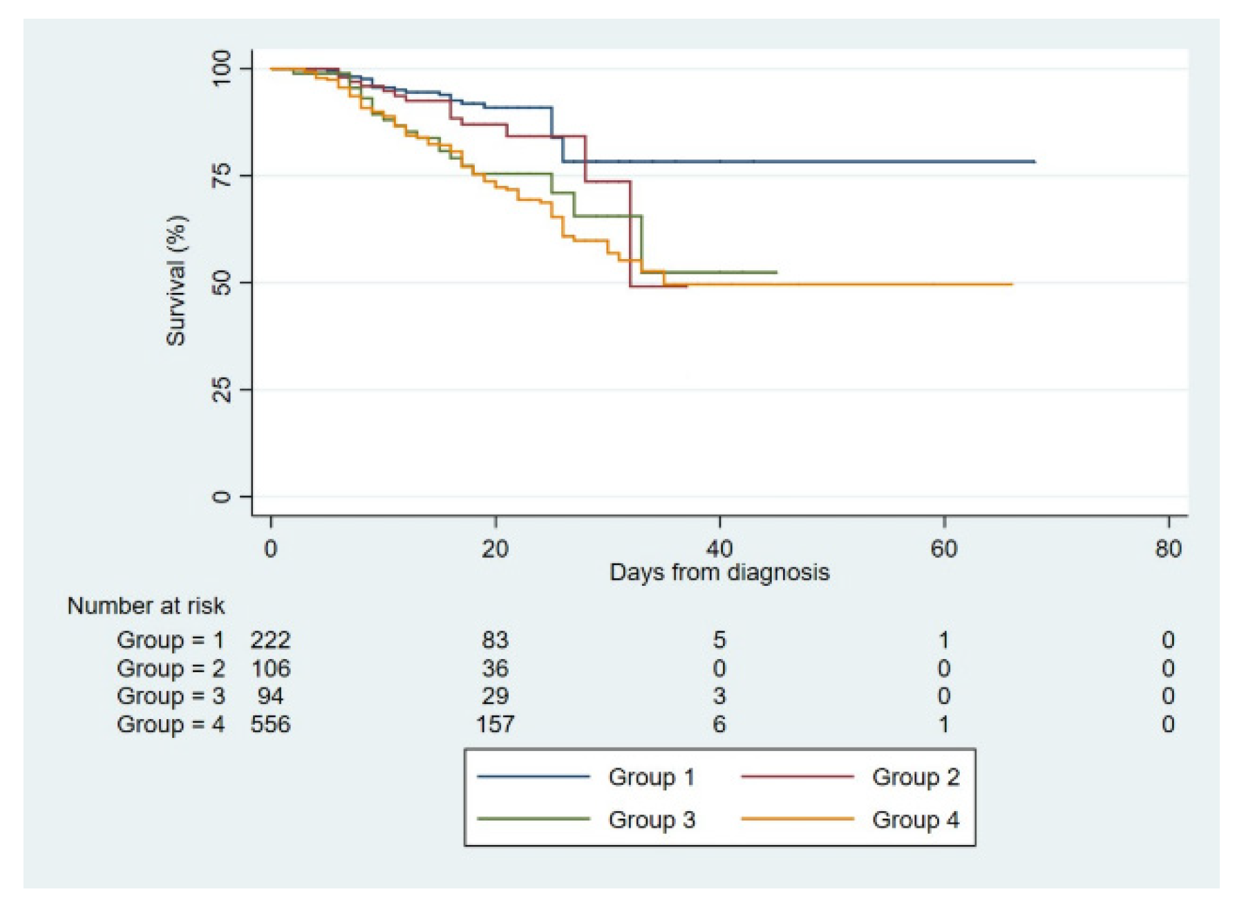Click the 'Survival (%)' y-axis title
The image size is (1246, 914).
176,280
